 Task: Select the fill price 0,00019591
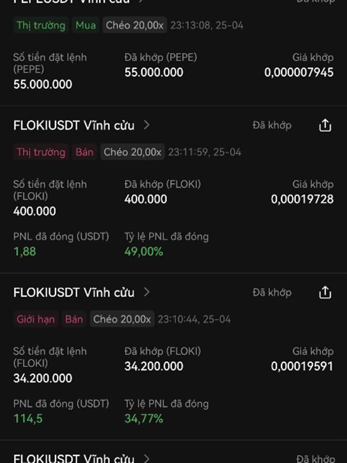click(302, 366)
